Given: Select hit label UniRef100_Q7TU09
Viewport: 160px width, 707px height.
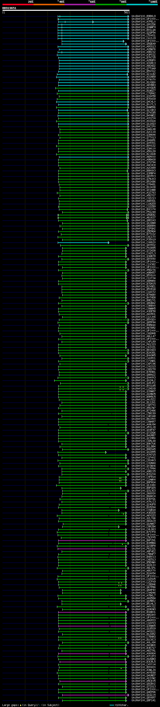Looking at the screenshot, I should [143, 69].
